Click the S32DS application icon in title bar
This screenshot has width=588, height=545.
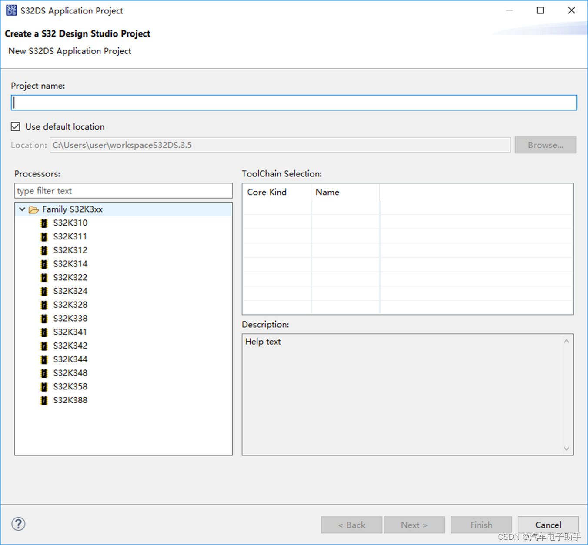point(11,10)
